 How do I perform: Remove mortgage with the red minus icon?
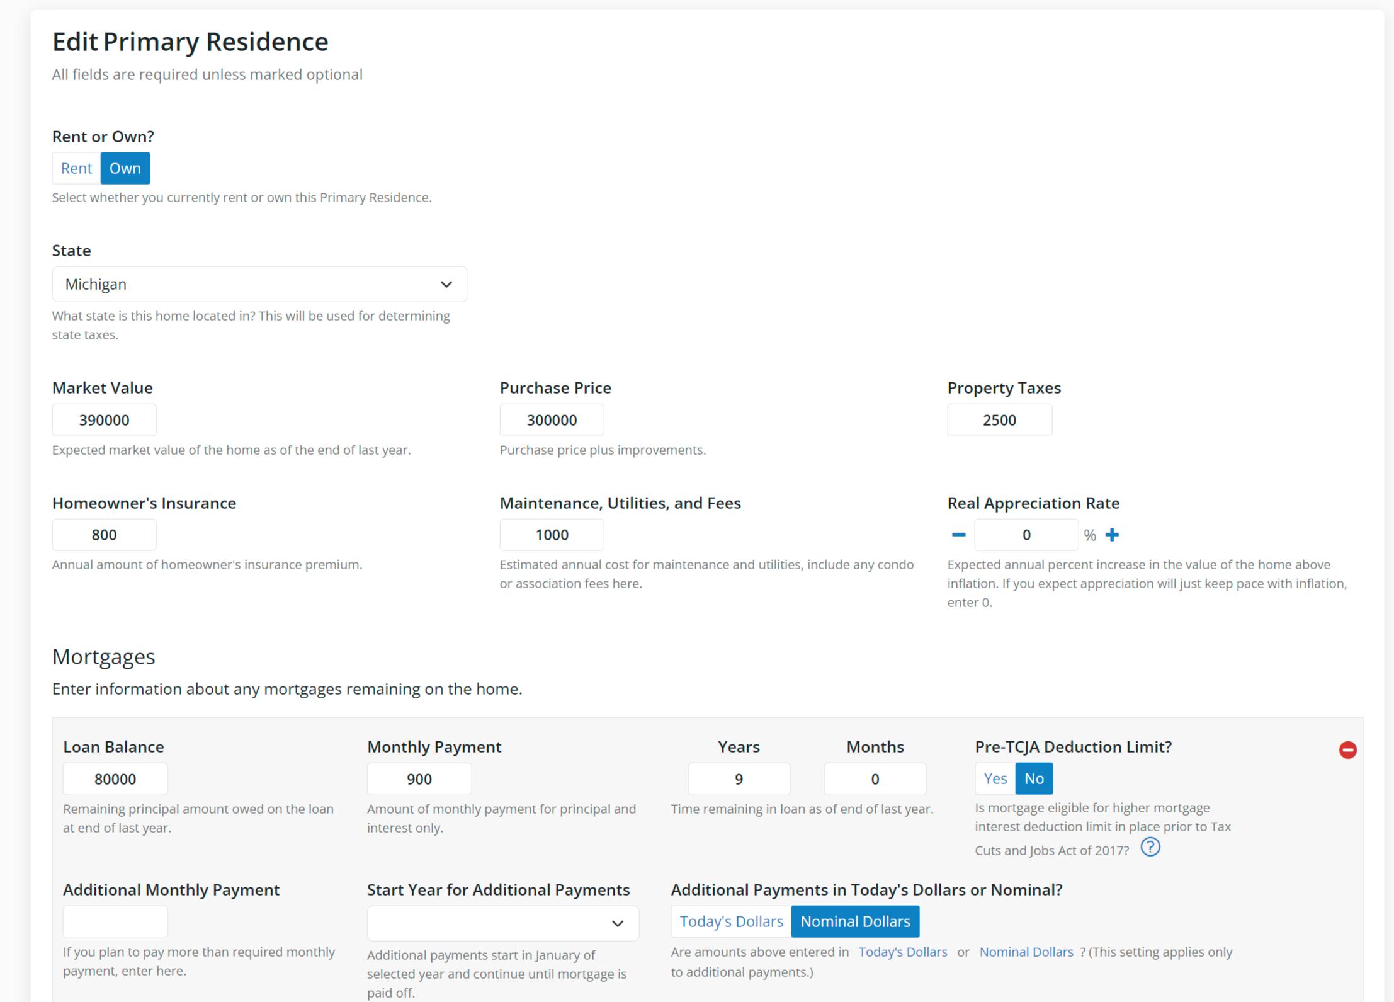pyautogui.click(x=1347, y=749)
